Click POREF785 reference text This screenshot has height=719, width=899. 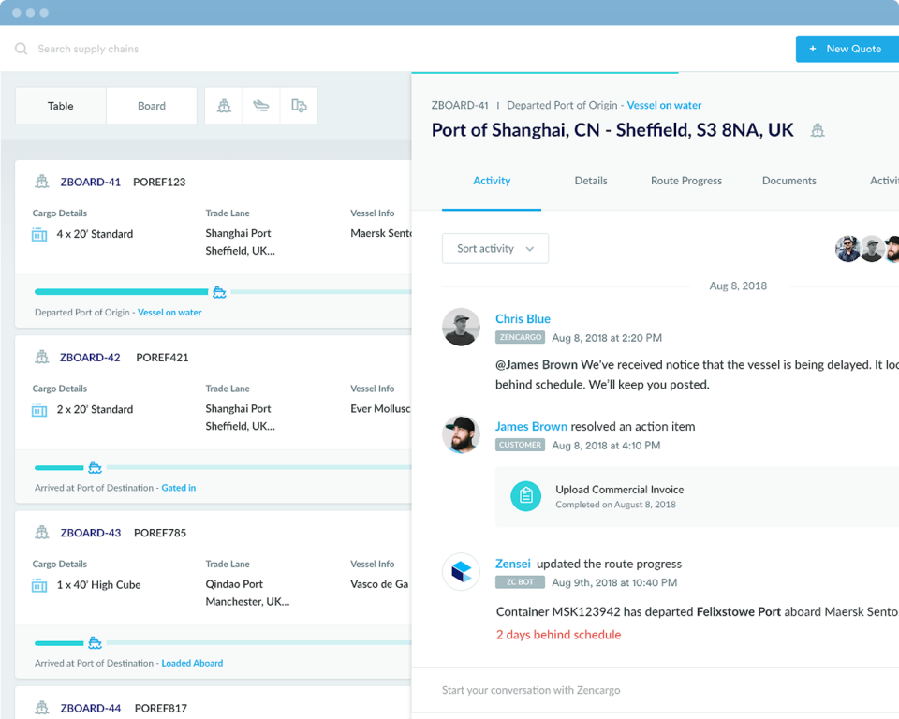click(160, 533)
